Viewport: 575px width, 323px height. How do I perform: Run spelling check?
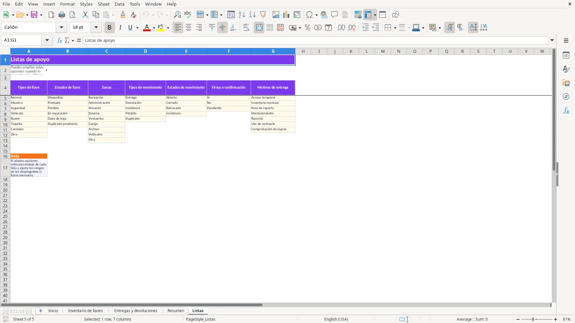click(188, 15)
